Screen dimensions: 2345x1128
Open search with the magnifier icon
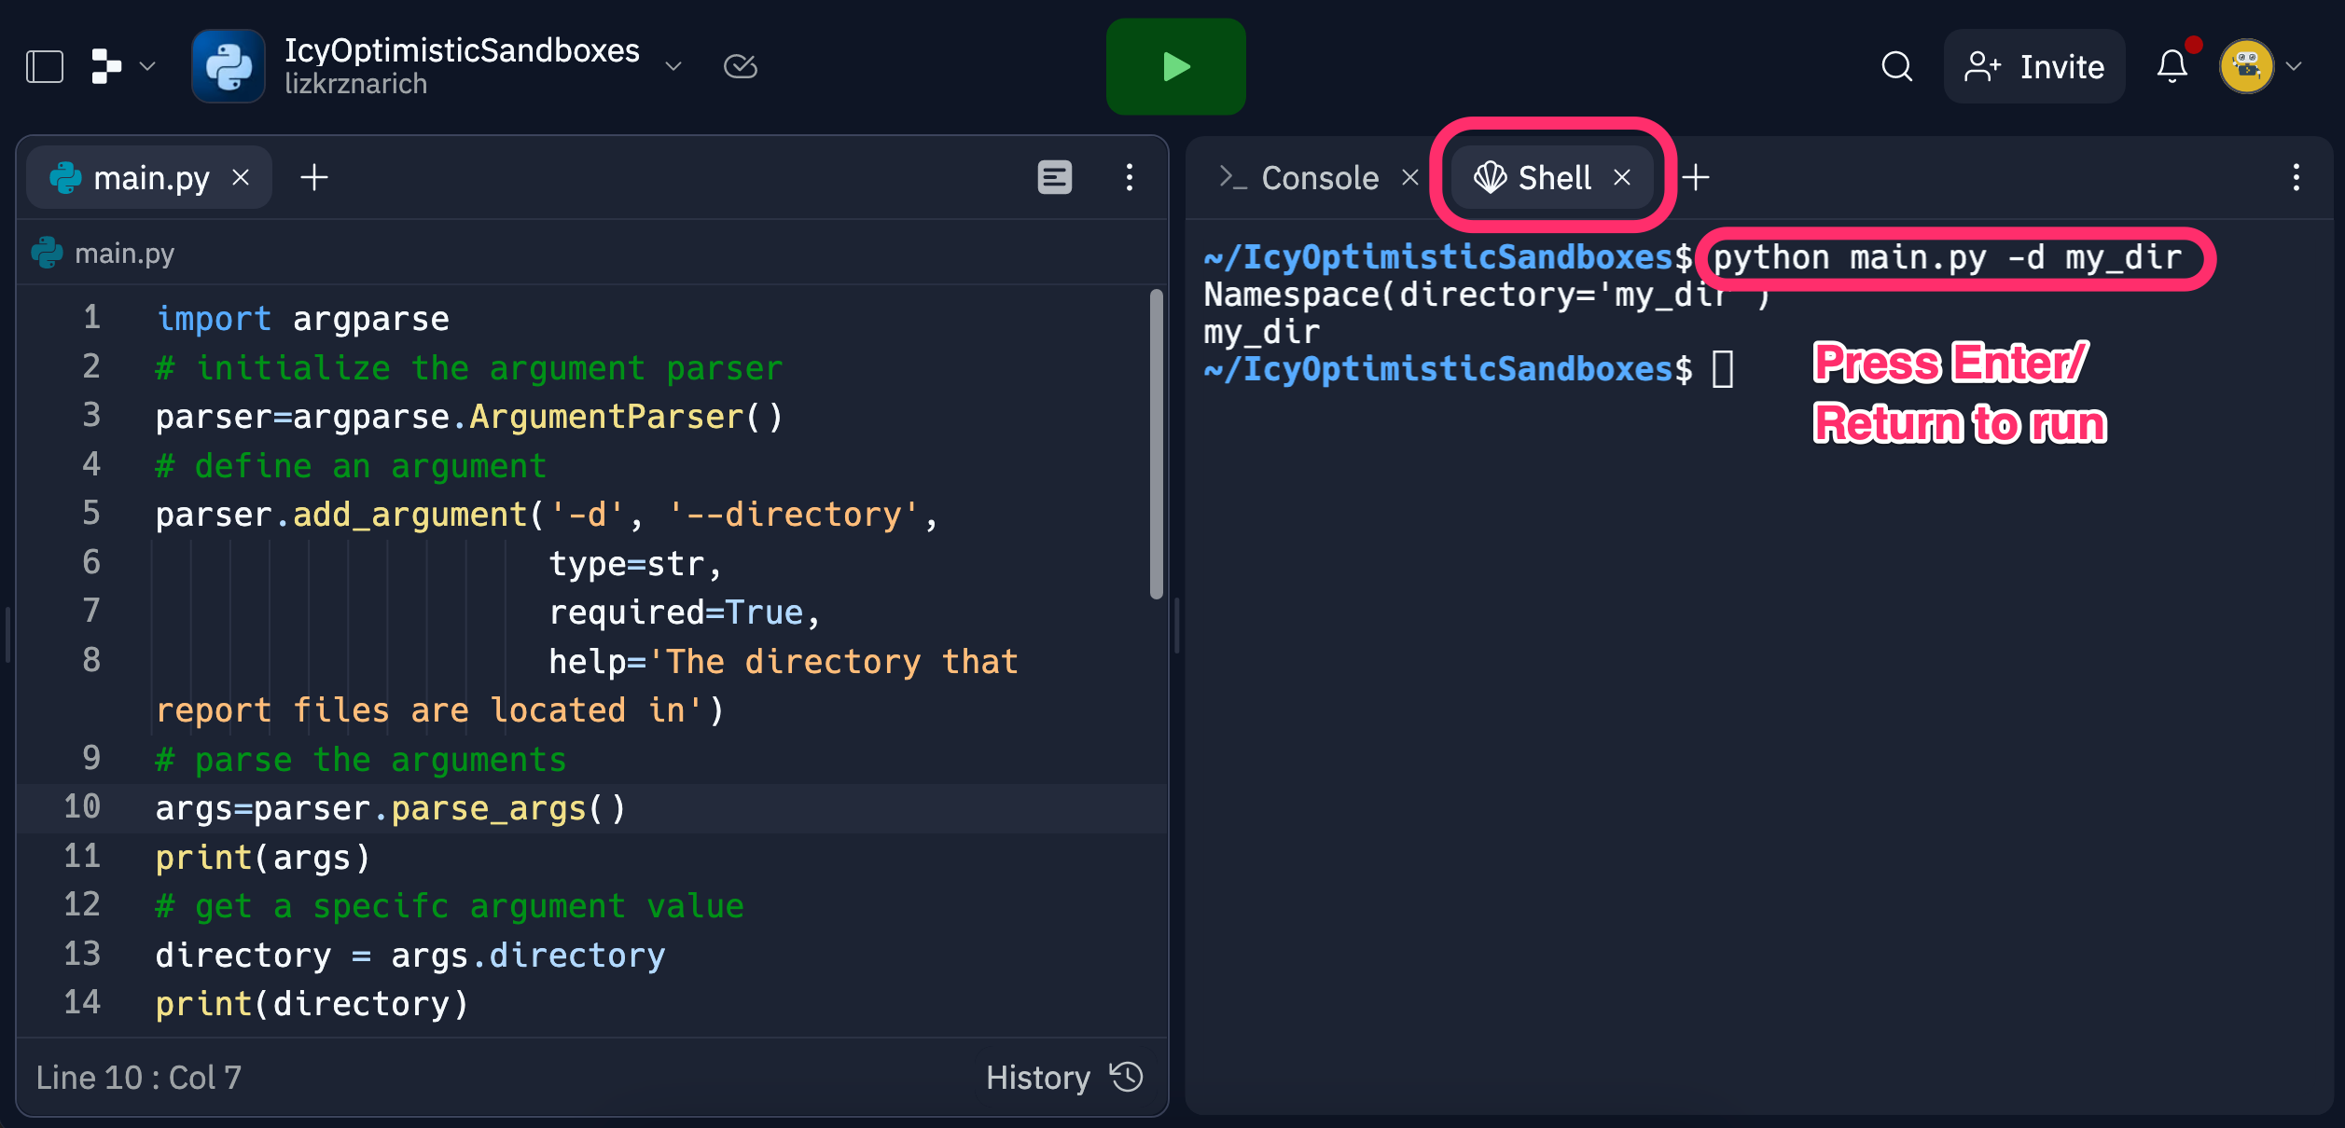click(x=1896, y=67)
